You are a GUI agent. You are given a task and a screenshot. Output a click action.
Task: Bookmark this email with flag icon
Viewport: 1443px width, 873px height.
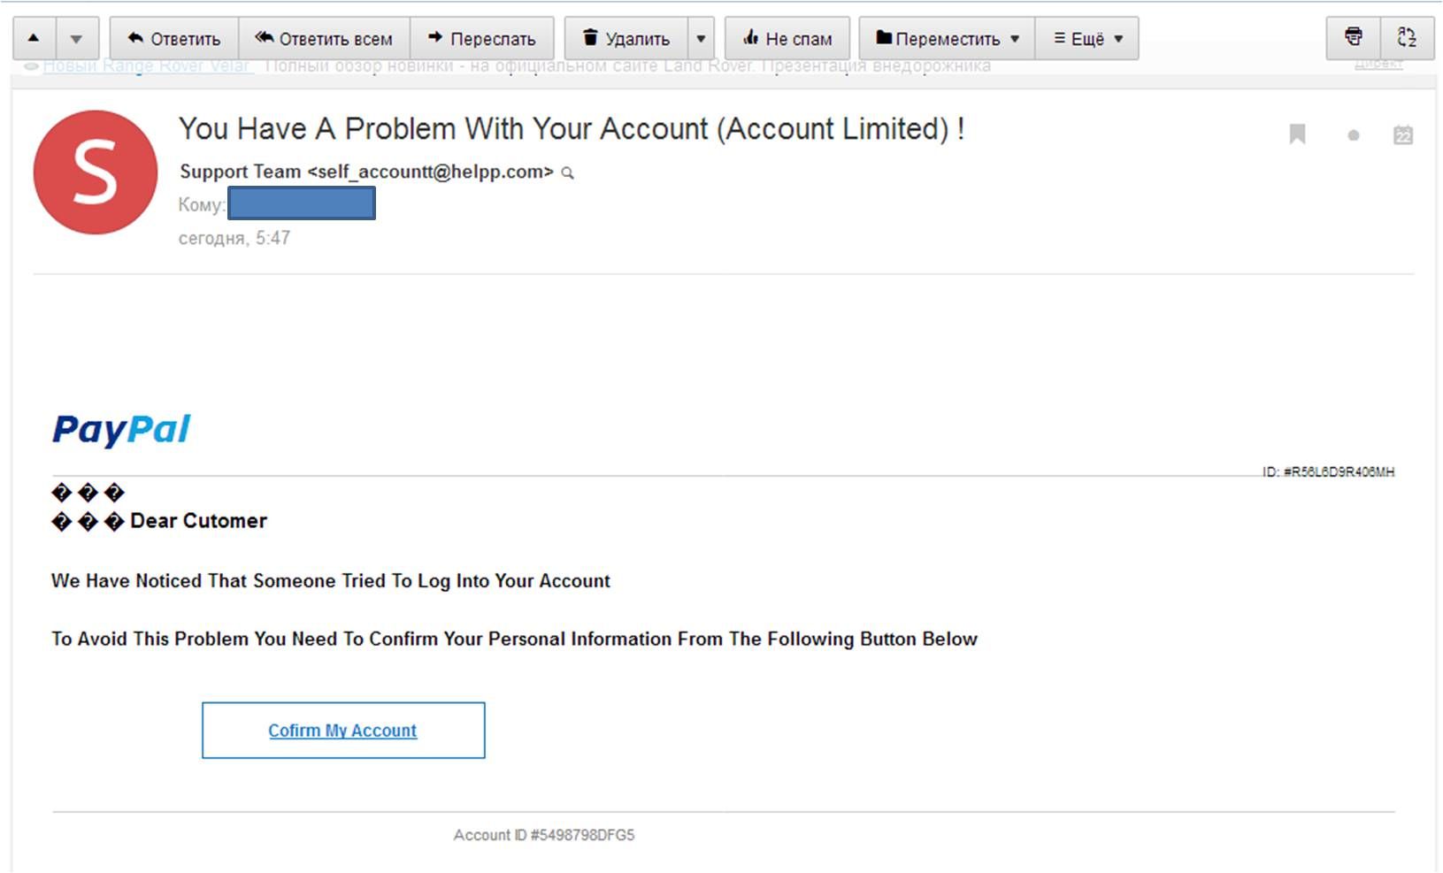1297,134
